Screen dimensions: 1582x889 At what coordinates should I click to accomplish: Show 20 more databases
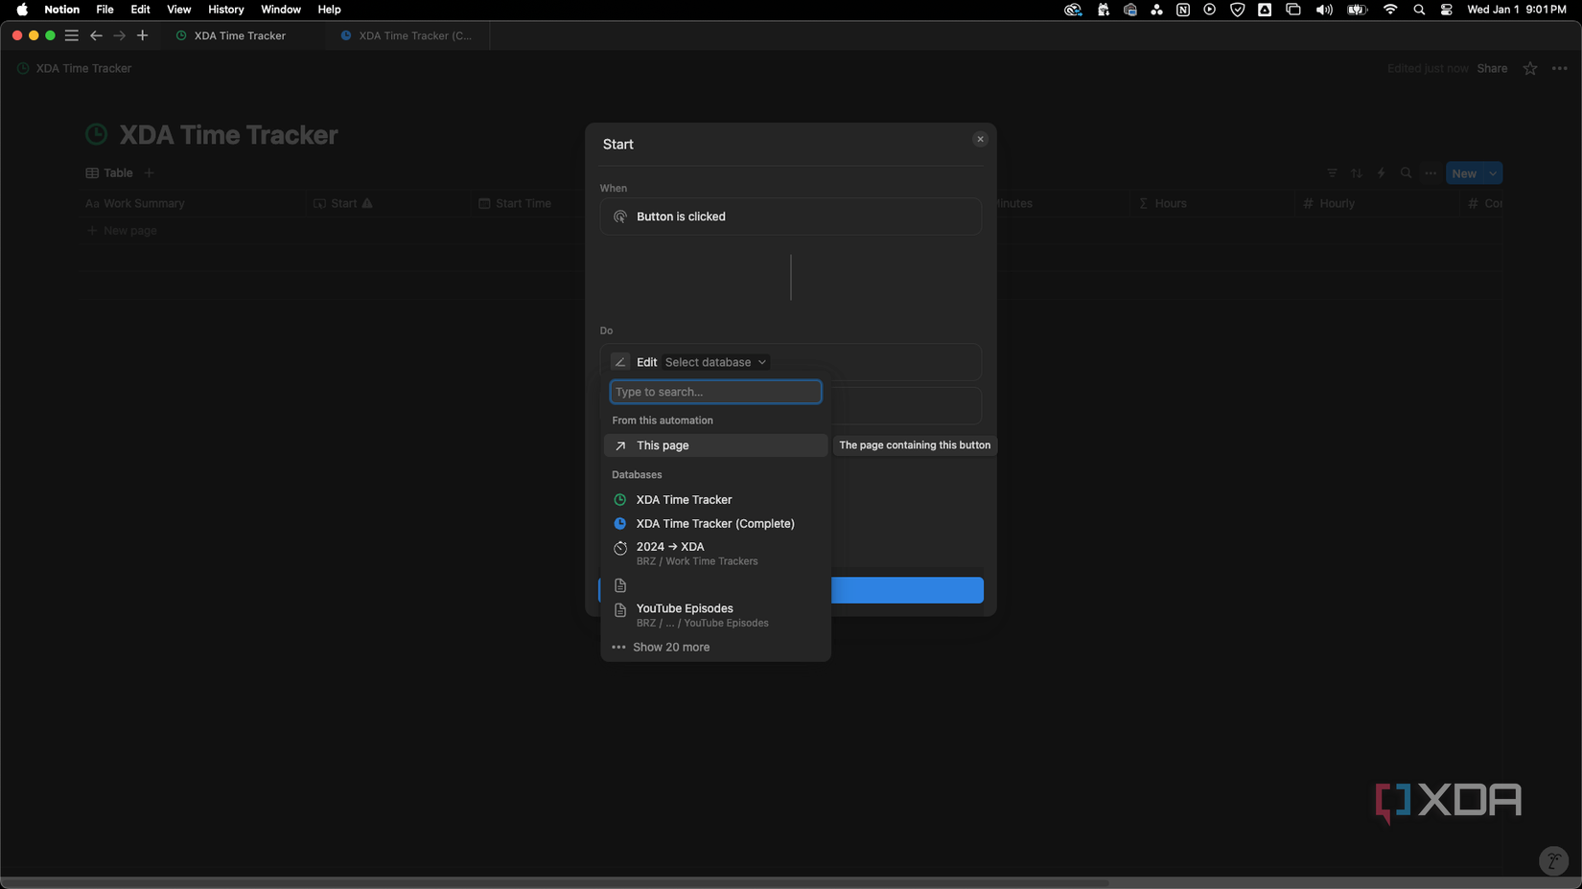(x=715, y=648)
